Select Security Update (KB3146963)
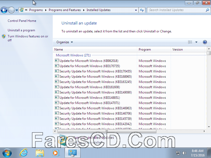Viewport: 211px width, 158px height. [x=95, y=108]
